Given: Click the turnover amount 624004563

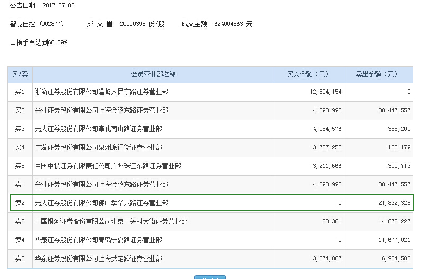Looking at the screenshot, I should [228, 24].
